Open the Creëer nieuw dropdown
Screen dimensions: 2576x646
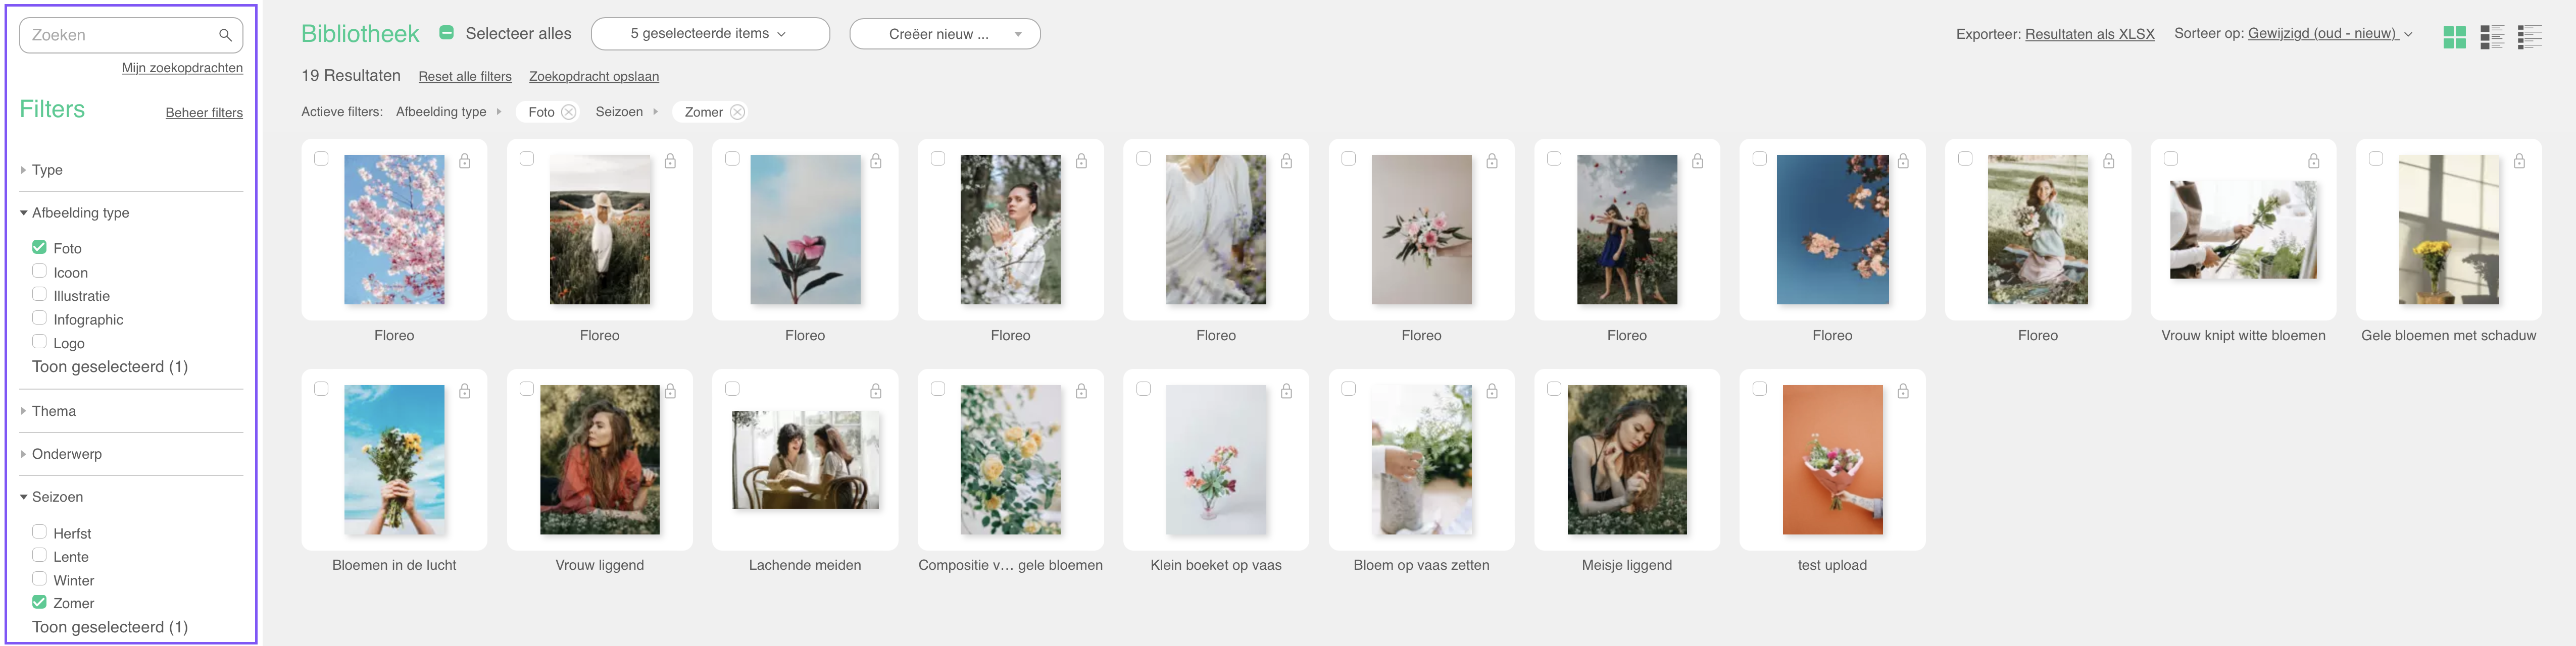(x=944, y=34)
